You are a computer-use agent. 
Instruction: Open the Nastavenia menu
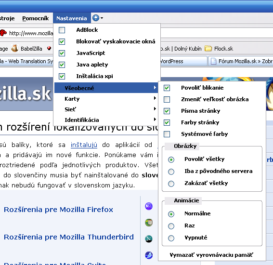coord(72,18)
